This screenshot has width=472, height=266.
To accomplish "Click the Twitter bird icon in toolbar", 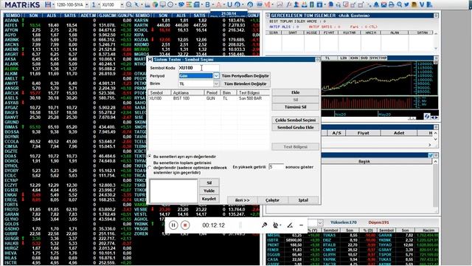I will (406, 5).
